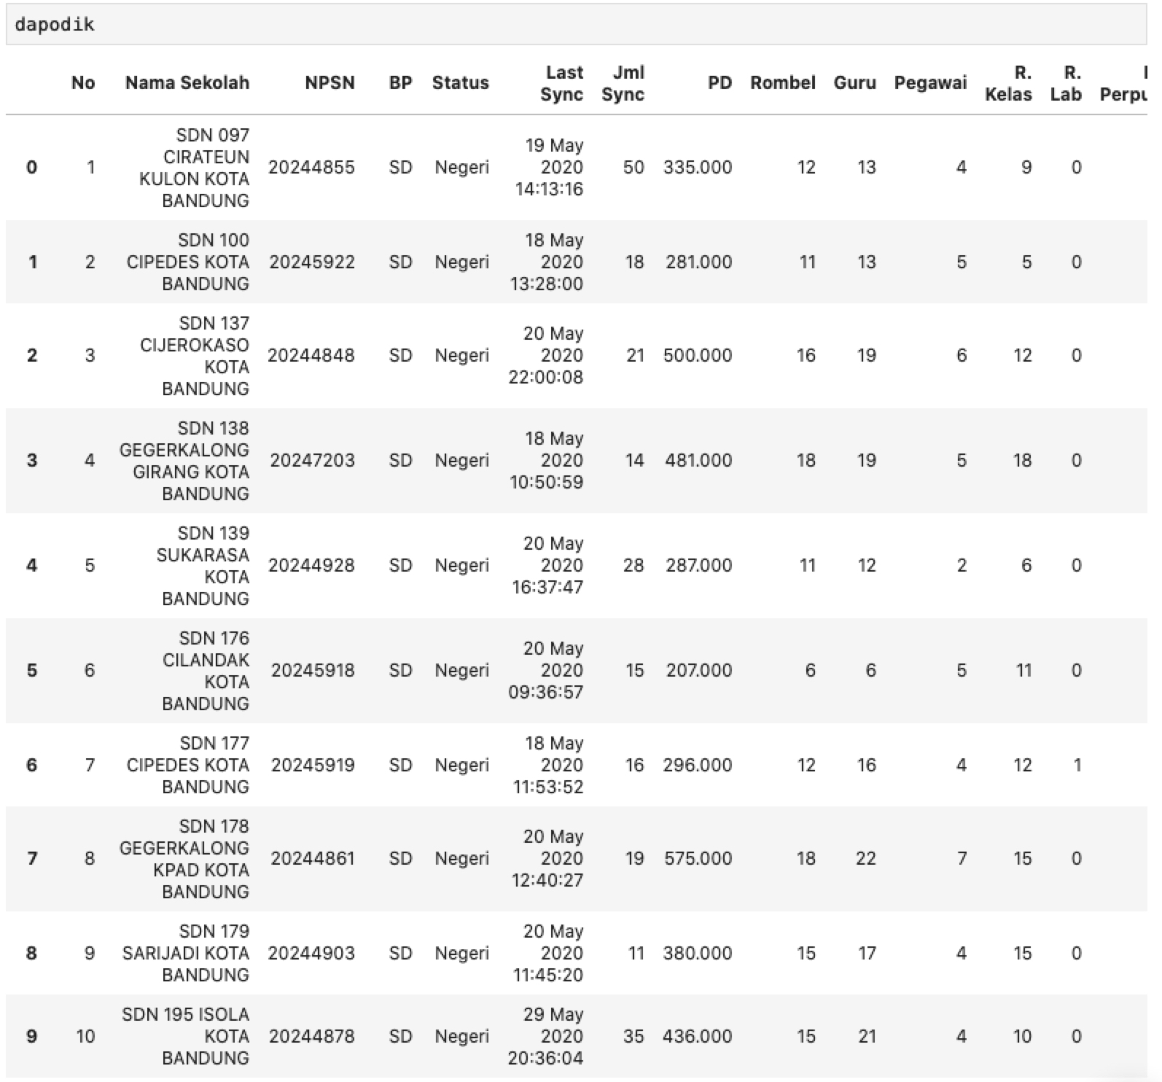Click the Pegawai column header

[x=930, y=83]
